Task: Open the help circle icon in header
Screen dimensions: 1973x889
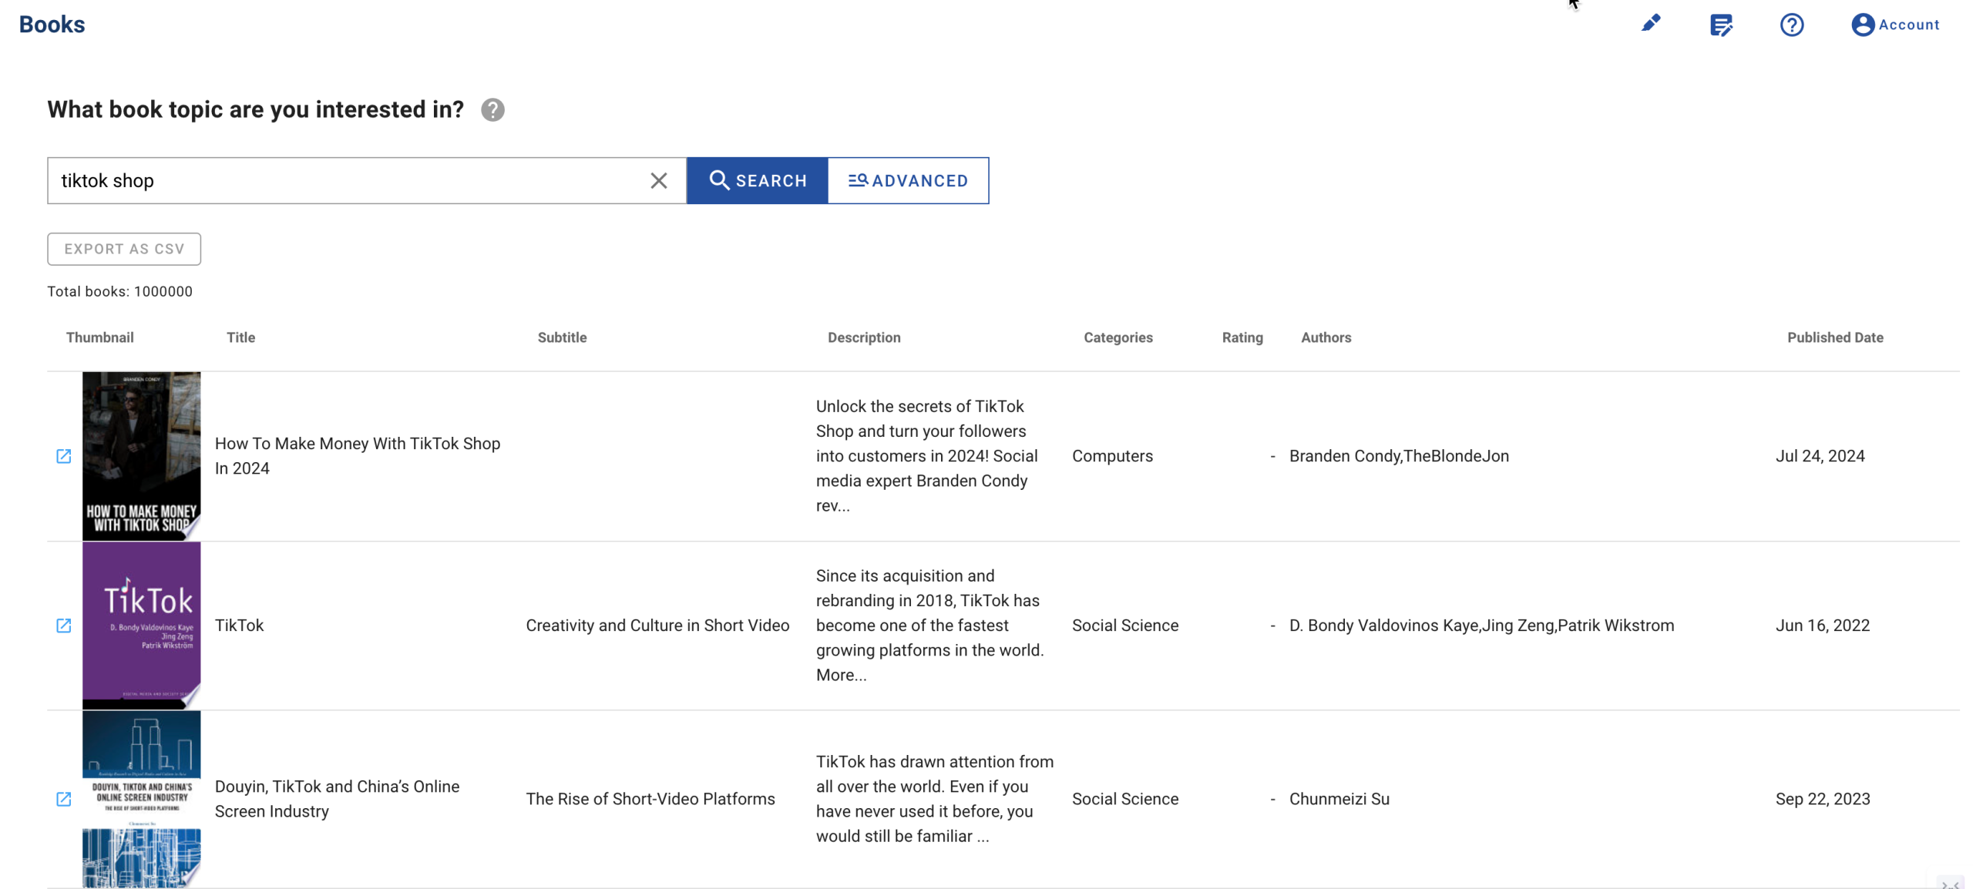Action: click(1791, 25)
